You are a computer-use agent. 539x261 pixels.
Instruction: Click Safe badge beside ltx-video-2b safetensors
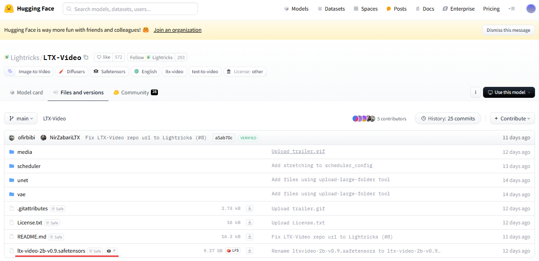pyautogui.click(x=95, y=251)
